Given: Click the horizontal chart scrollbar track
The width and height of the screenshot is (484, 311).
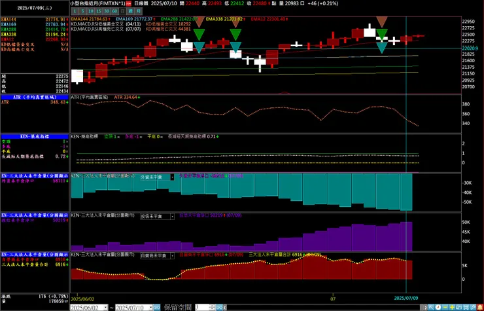Looking at the screenshot, I should tap(324, 307).
